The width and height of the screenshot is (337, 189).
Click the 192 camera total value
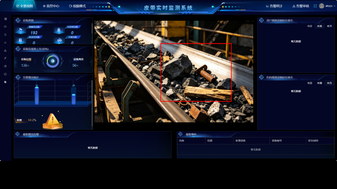(x=34, y=33)
